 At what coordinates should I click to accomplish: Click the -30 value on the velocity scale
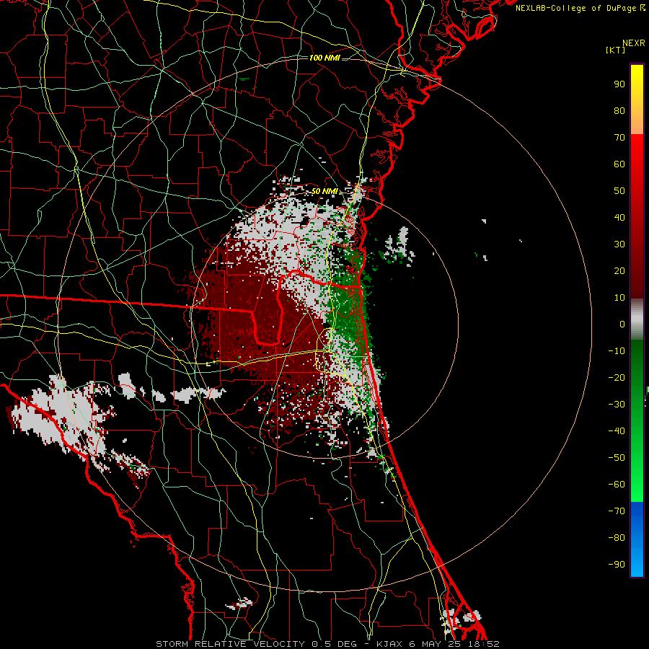[x=617, y=405]
